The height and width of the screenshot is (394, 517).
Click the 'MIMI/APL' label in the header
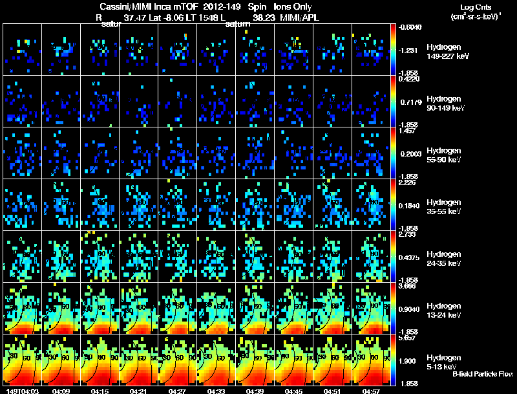(299, 17)
